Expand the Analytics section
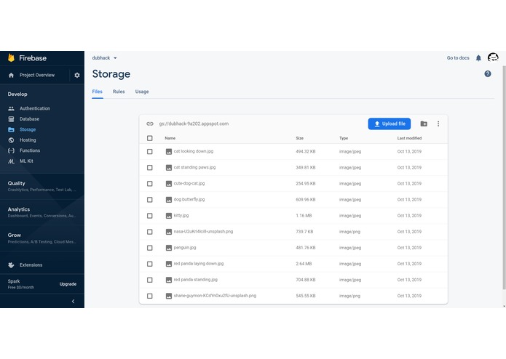 click(x=42, y=212)
